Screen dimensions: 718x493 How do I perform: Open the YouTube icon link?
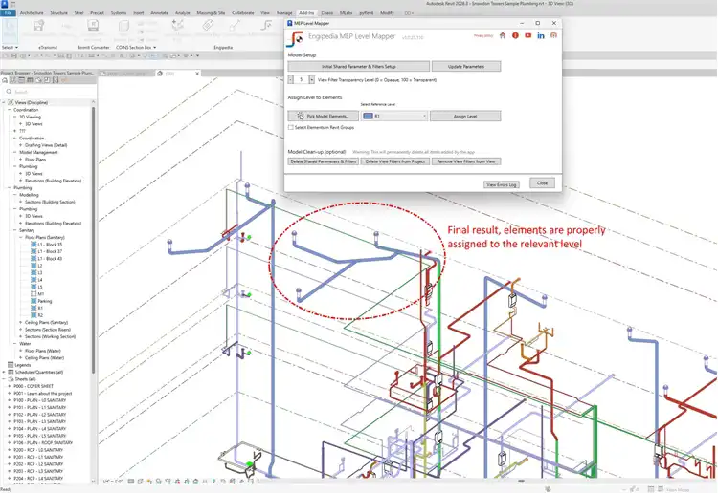[527, 35]
